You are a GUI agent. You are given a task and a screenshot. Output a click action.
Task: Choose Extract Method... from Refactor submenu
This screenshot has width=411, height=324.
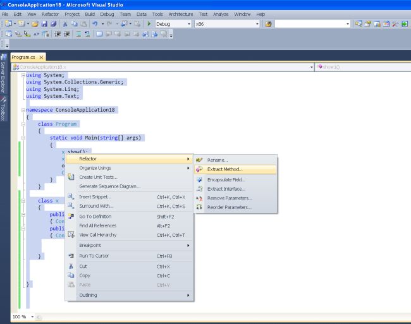[235, 169]
